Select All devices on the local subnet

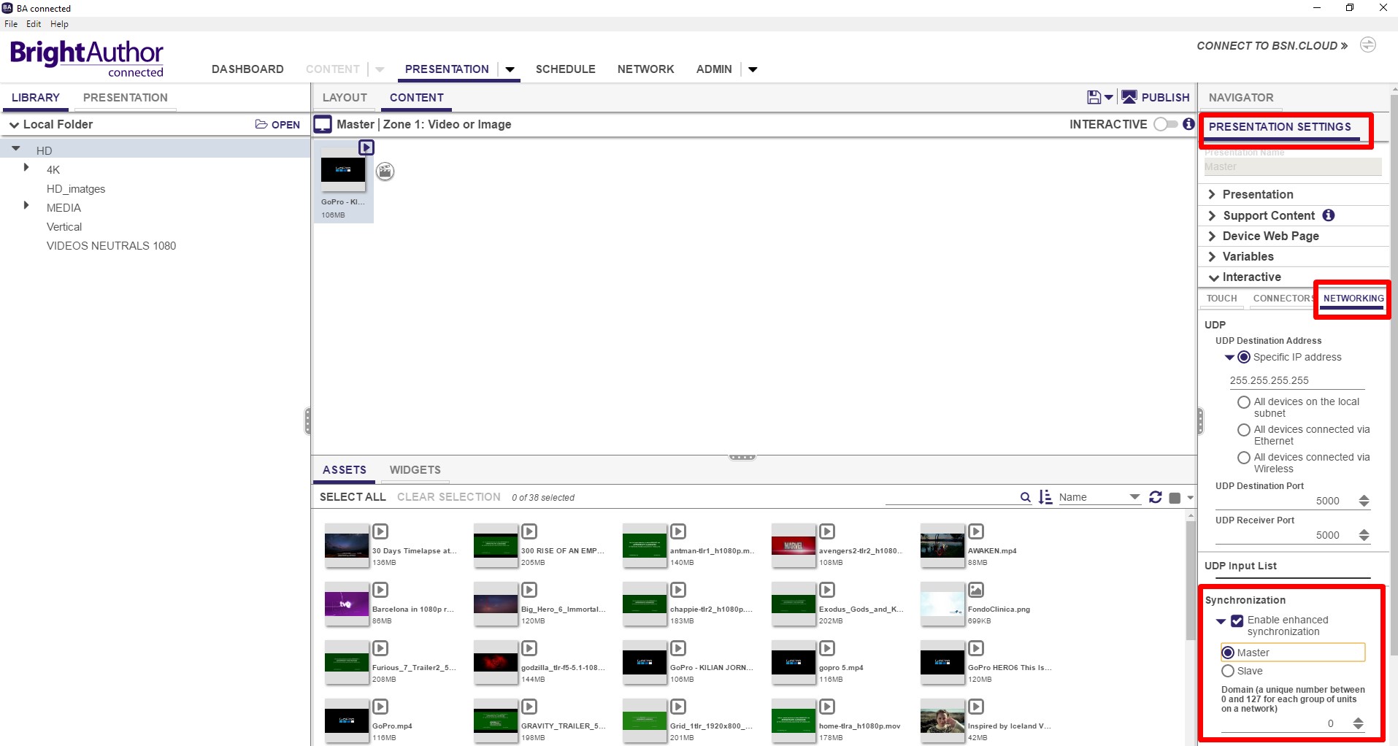[1244, 402]
